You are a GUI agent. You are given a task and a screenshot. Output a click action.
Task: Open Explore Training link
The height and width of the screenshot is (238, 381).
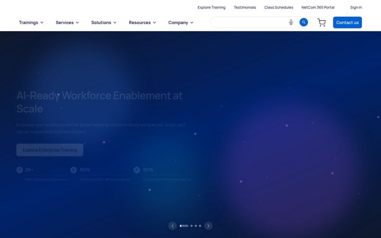click(x=211, y=7)
